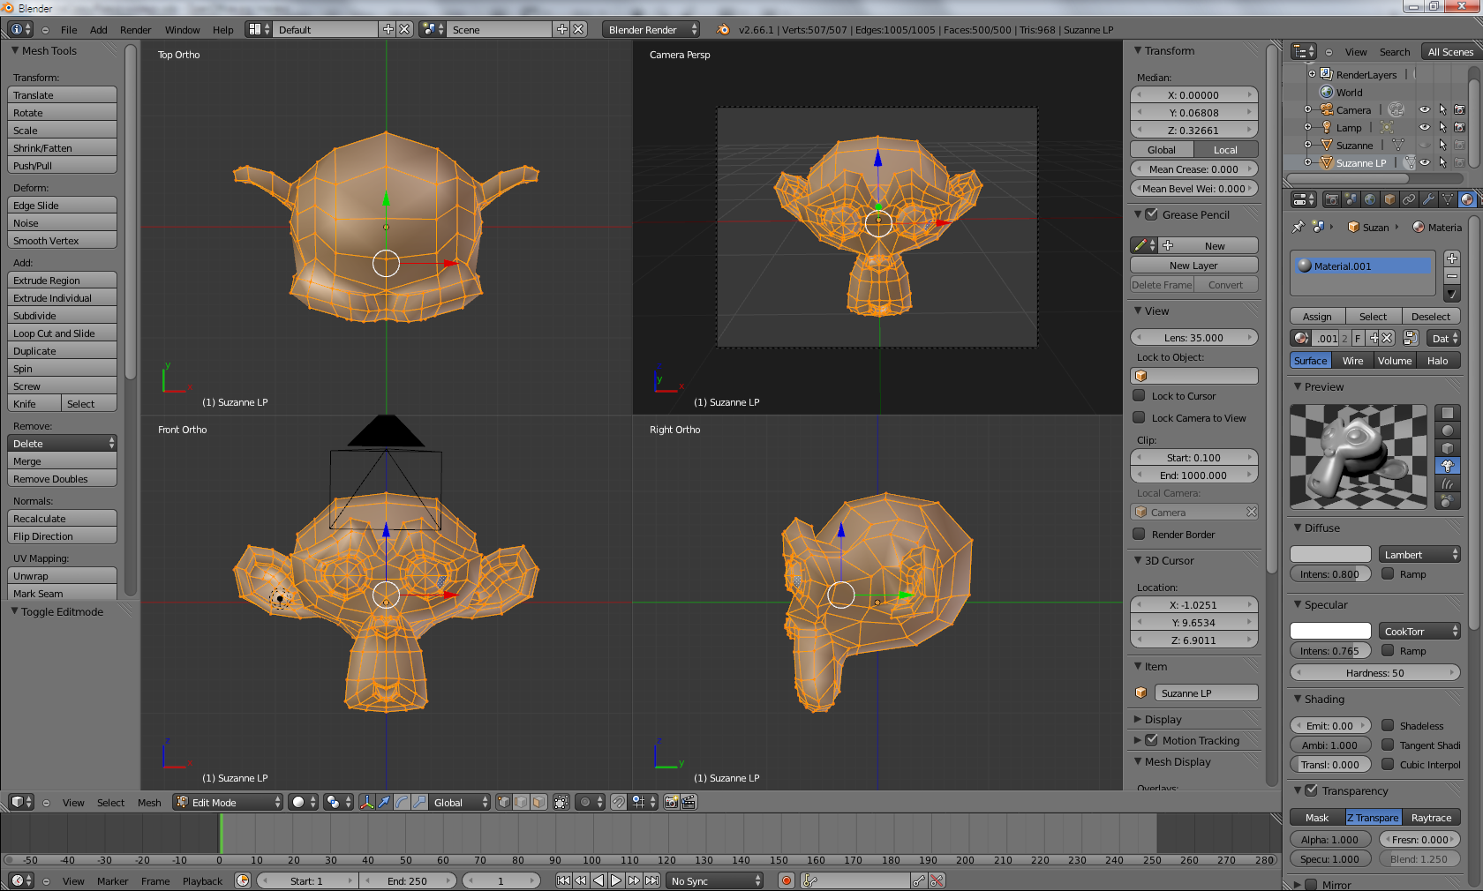Open the Render menu

[x=135, y=29]
